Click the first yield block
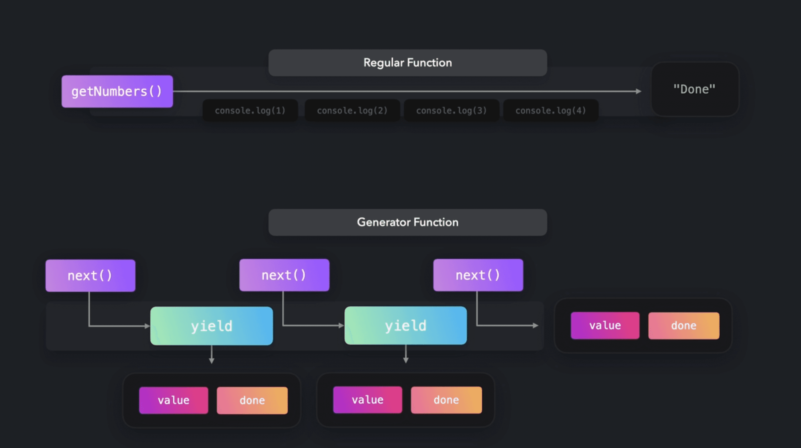 [x=212, y=326]
